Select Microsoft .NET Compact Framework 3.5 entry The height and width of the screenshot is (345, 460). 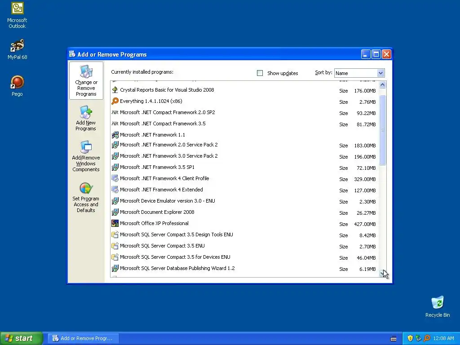245,124
